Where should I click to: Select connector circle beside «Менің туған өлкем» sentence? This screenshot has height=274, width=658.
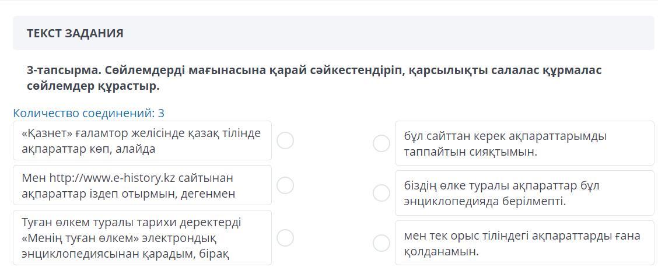pyautogui.click(x=285, y=238)
